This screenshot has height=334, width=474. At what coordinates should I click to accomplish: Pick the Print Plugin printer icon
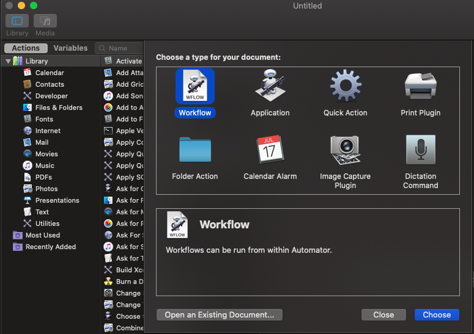(421, 86)
